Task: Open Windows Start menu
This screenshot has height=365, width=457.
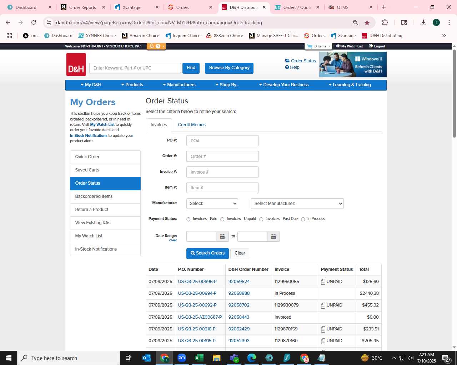Action: pos(9,358)
